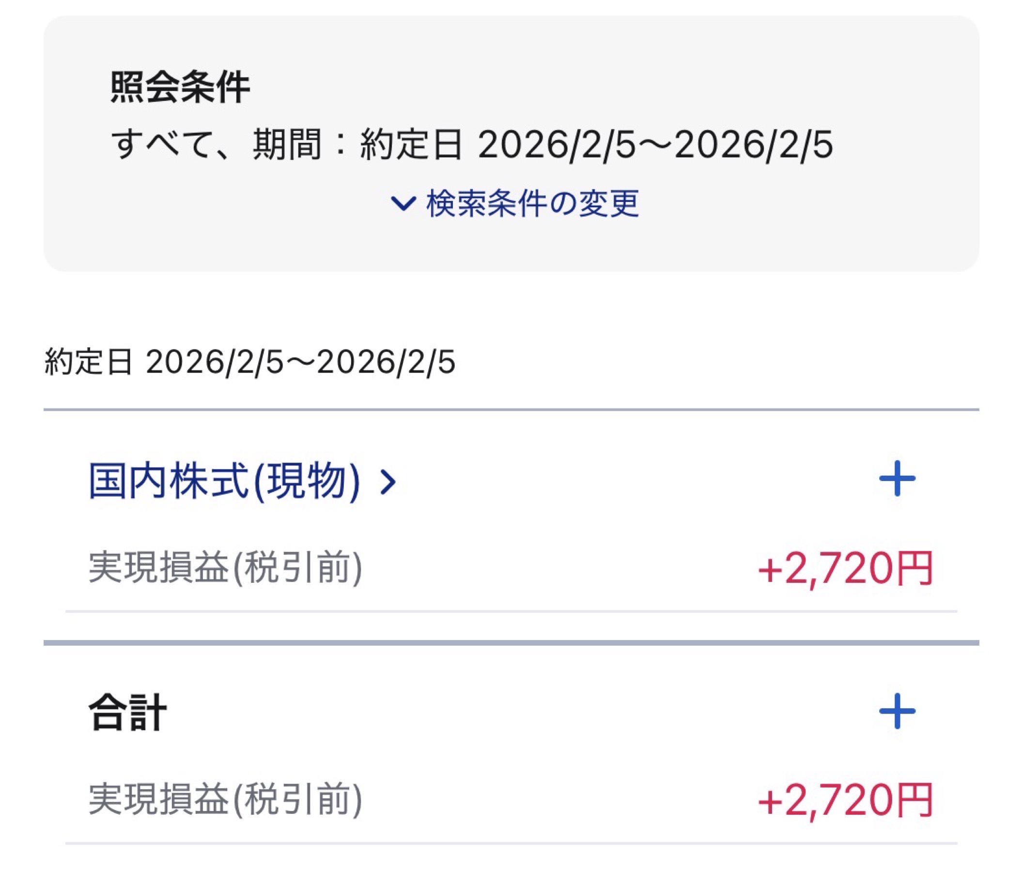This screenshot has height=872, width=1023.
Task: Click 実現損益(税引前) label under 国内株式(現物)
Action: click(225, 568)
